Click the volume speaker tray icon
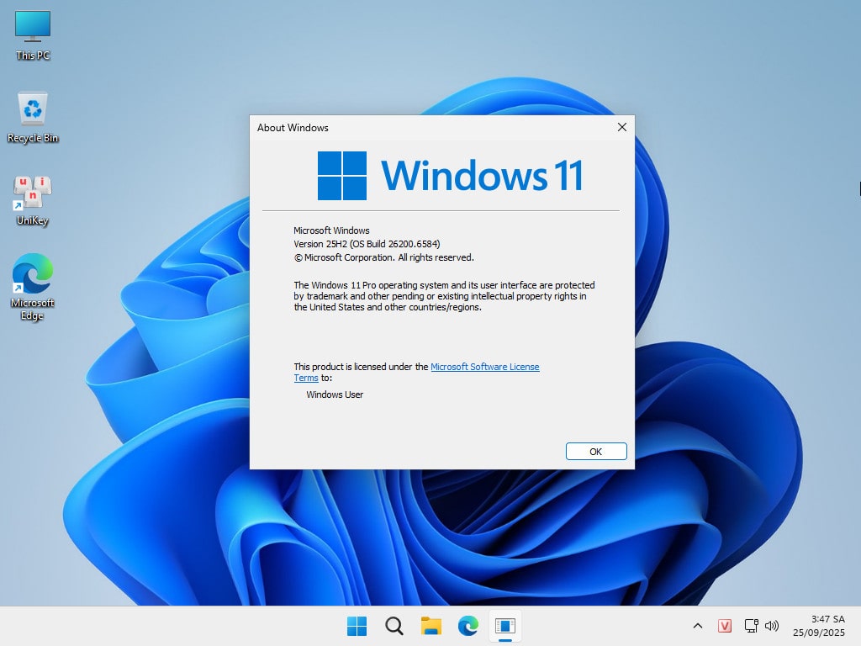 (772, 626)
